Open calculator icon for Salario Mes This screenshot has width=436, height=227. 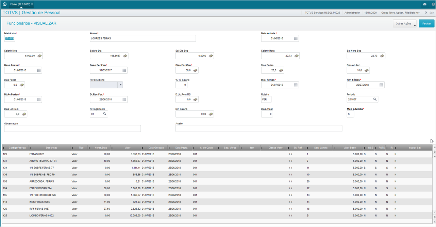39,56
